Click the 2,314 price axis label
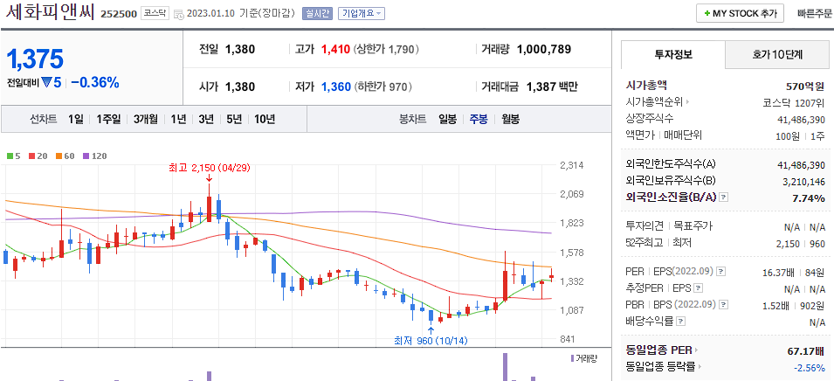Screen dimensions: 834x381 [x=572, y=165]
